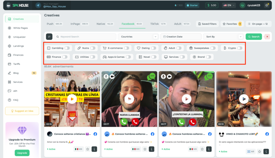275x158 pixels.
Task: Click the Upgrade to Premium button
Action: 22,153
